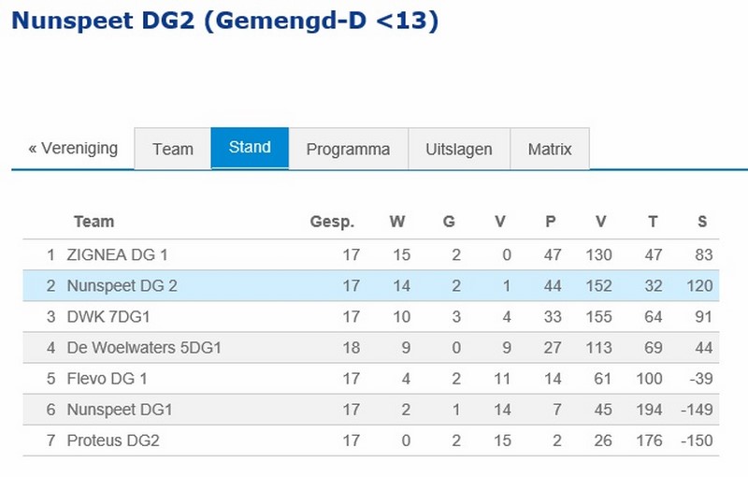
Task: Click De Woelwaters 5DG1 team name
Action: point(144,348)
